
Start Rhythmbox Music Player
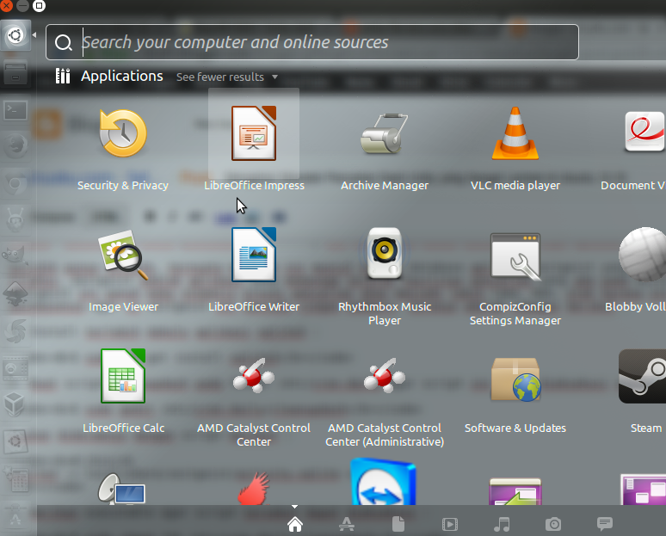coord(385,253)
